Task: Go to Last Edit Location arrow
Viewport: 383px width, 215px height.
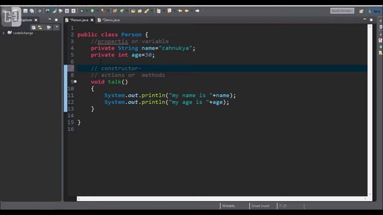Action: coord(180,11)
